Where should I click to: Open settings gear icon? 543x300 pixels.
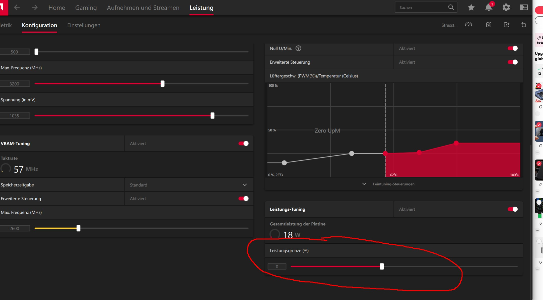click(x=506, y=8)
